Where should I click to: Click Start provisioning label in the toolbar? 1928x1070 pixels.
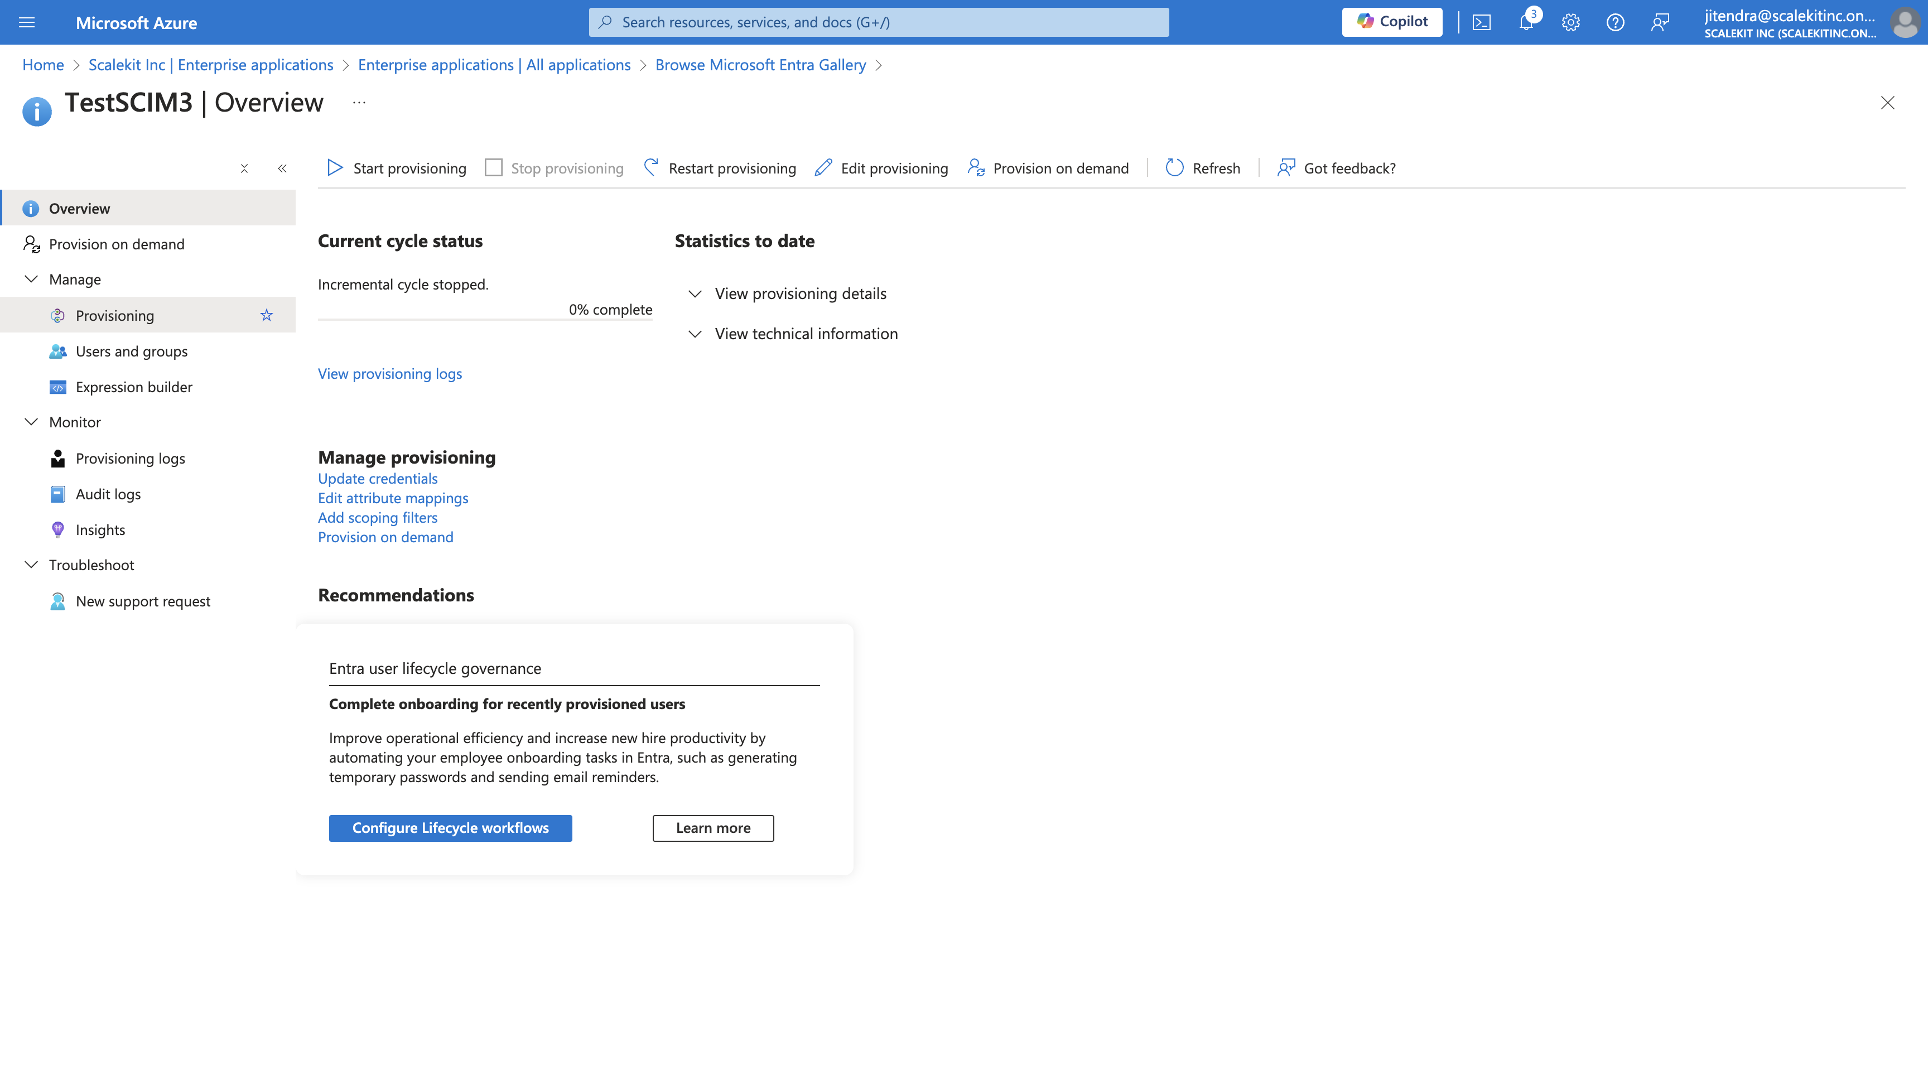(x=409, y=168)
